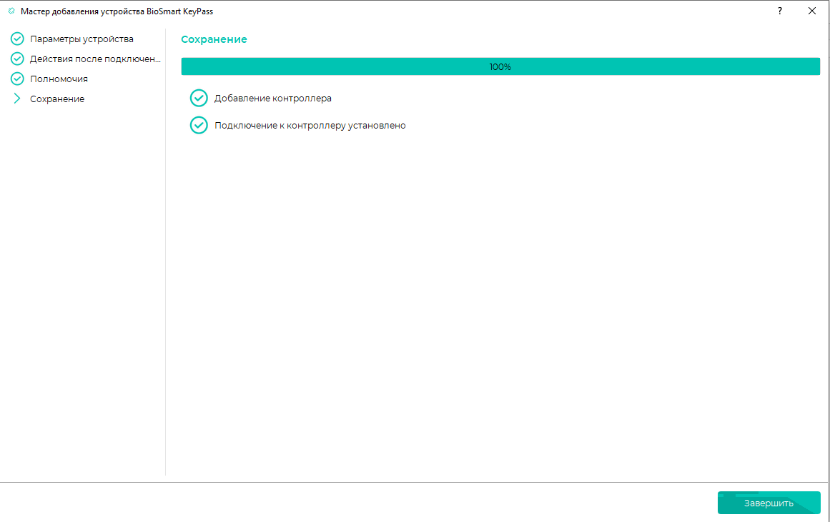The height and width of the screenshot is (522, 830).
Task: Open the Параметры устройства step
Action: pyautogui.click(x=81, y=39)
